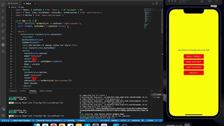The width and height of the screenshot is (224, 126).
Task: Close the terminal panel
Action: point(160,91)
